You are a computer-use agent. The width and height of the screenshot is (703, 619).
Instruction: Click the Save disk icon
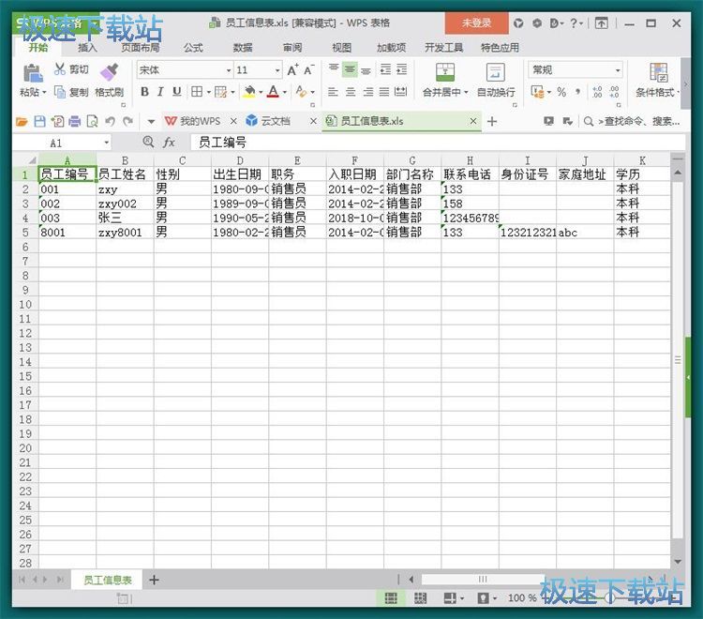(x=39, y=121)
